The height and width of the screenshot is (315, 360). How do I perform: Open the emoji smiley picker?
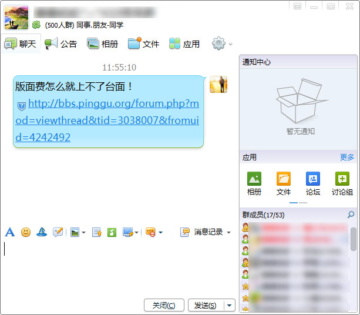pos(26,232)
